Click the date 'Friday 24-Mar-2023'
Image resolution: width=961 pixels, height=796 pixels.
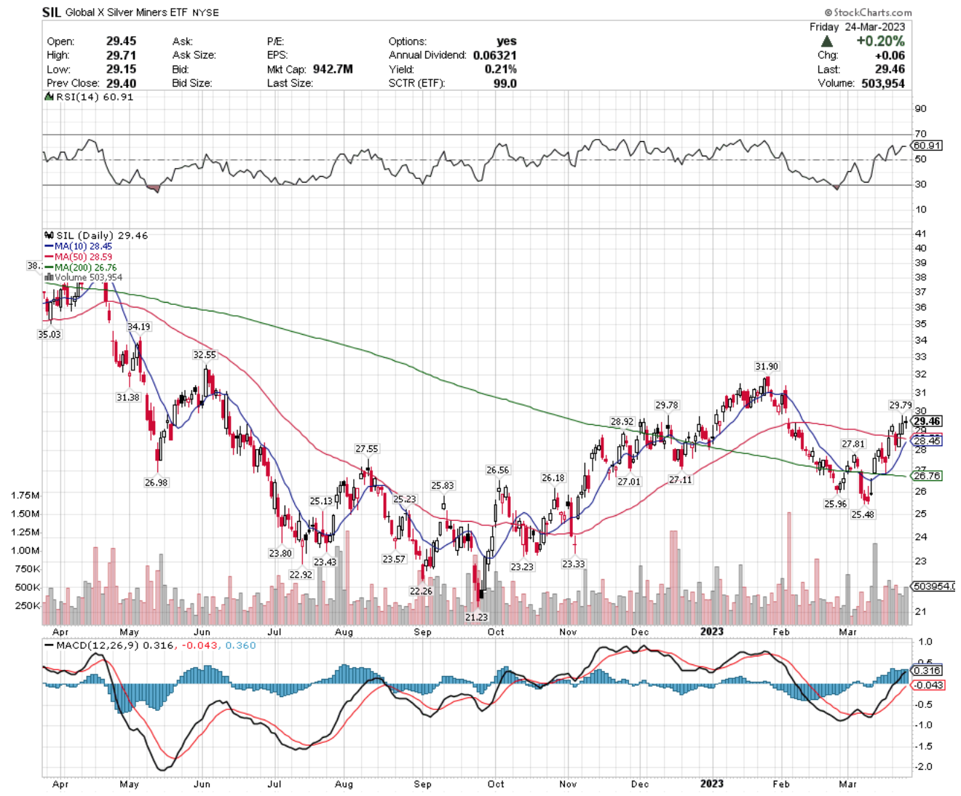857,27
